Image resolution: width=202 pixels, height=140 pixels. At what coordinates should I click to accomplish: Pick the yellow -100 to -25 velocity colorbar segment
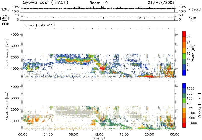point(184,110)
